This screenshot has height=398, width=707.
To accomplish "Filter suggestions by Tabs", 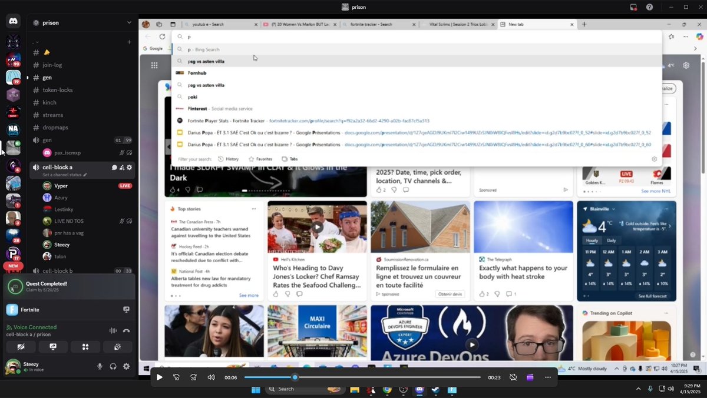I will coord(290,159).
